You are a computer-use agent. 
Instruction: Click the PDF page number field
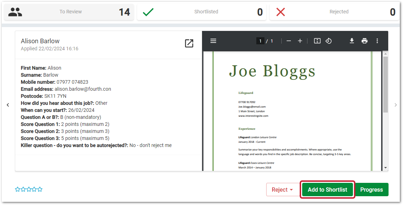[260, 41]
